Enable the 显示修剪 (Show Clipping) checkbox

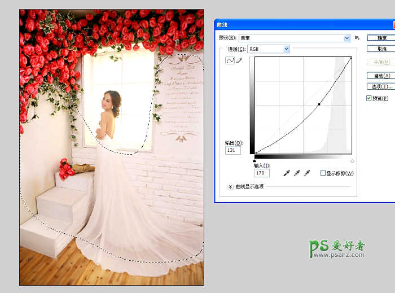(323, 173)
